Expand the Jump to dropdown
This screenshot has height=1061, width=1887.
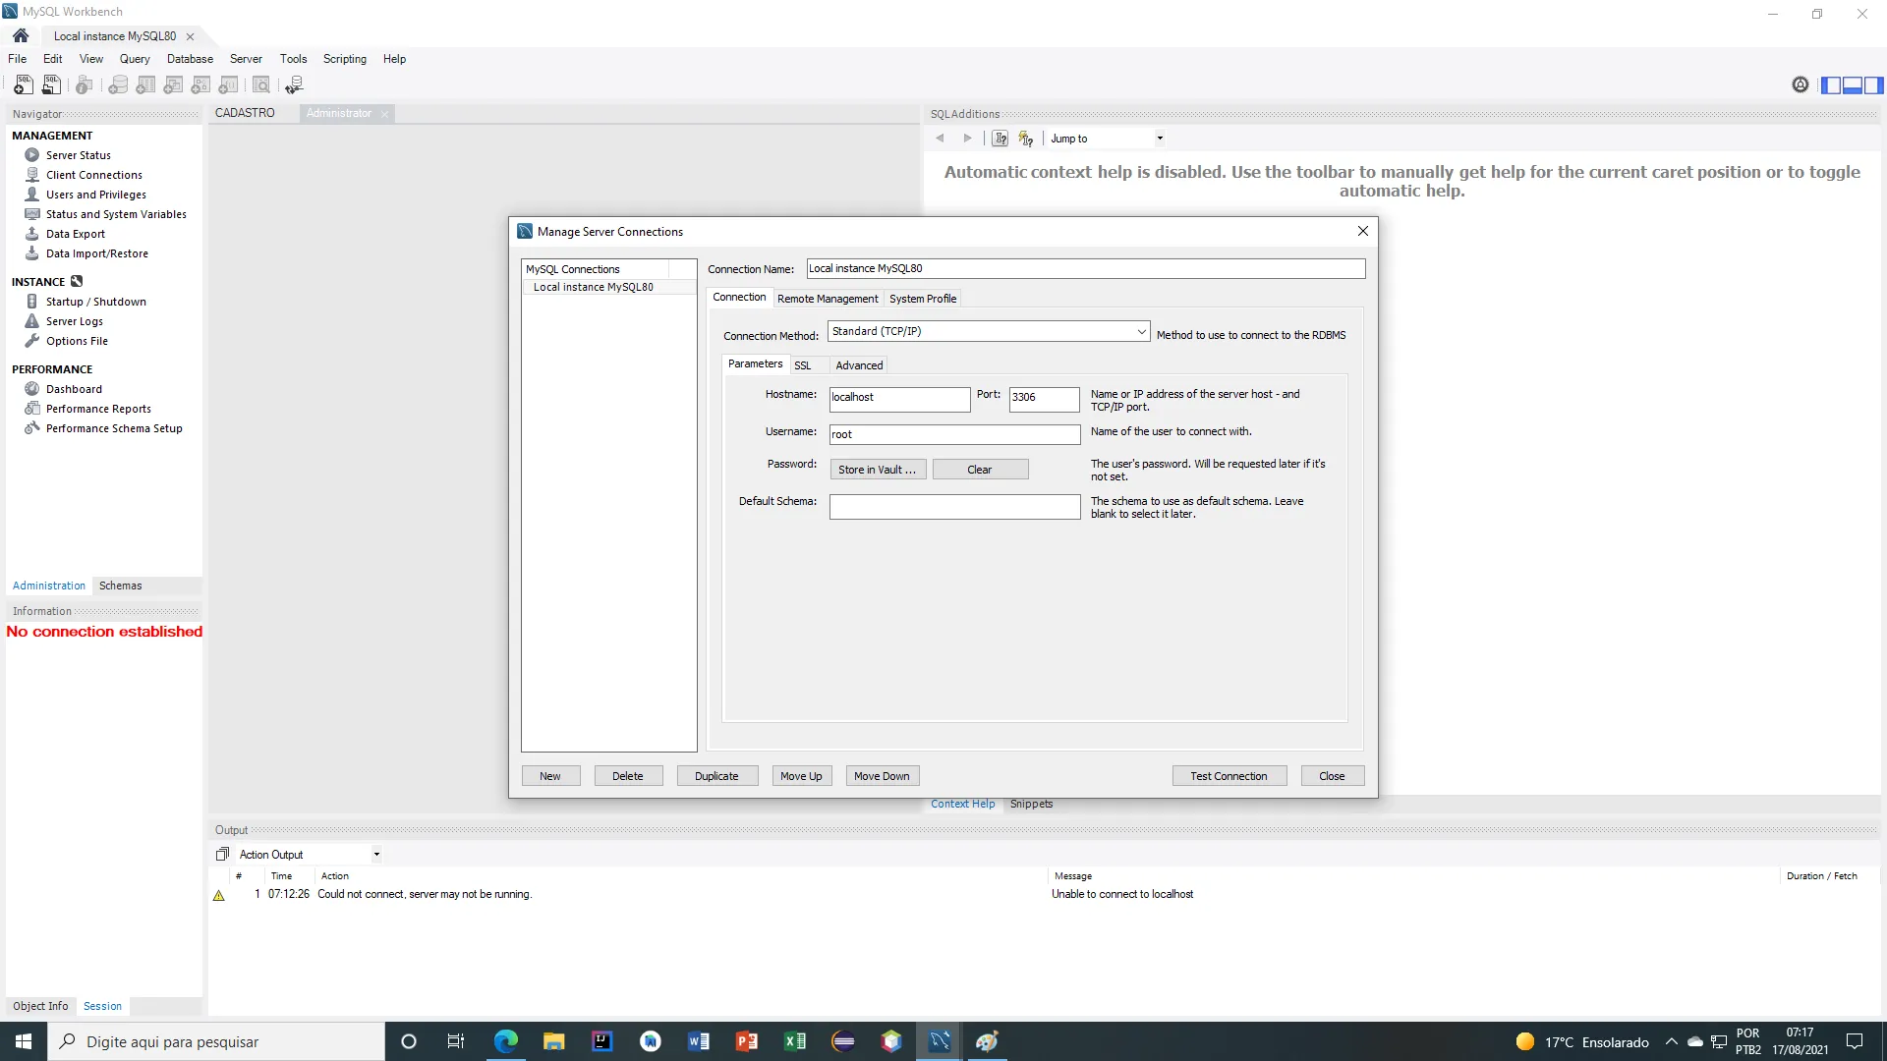1160,139
